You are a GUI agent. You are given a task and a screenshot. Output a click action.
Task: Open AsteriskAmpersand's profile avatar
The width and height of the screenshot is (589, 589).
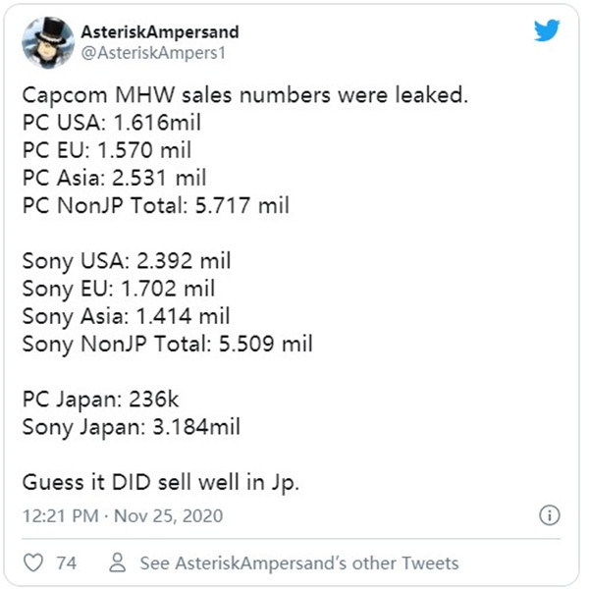(48, 42)
